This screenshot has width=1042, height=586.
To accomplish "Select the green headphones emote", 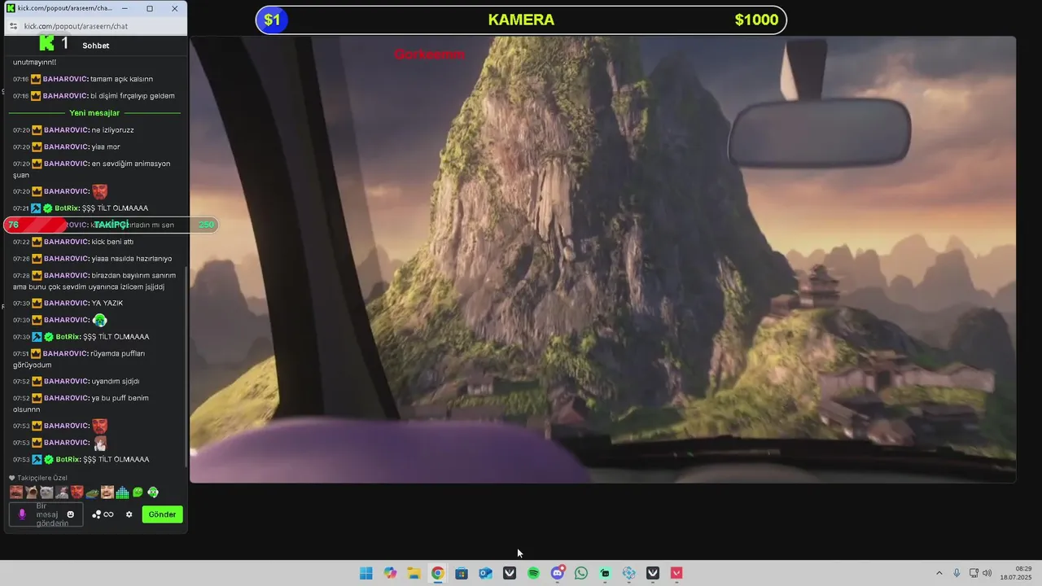I will coord(153,492).
